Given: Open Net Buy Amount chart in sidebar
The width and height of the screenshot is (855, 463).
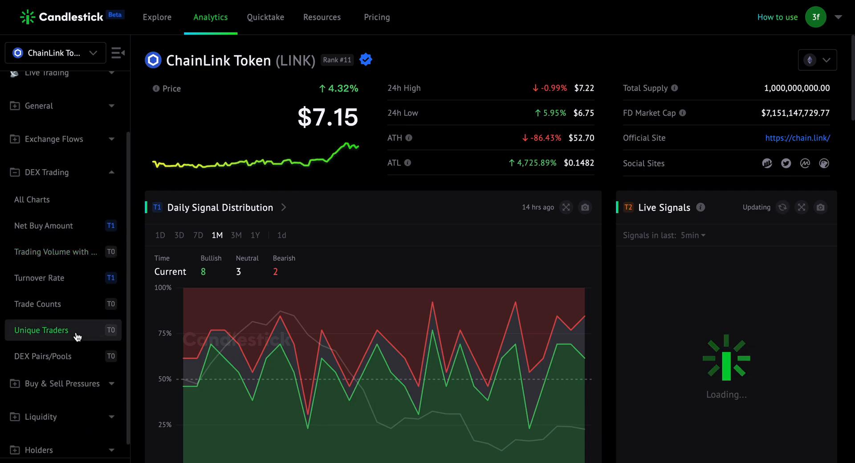Looking at the screenshot, I should (44, 226).
